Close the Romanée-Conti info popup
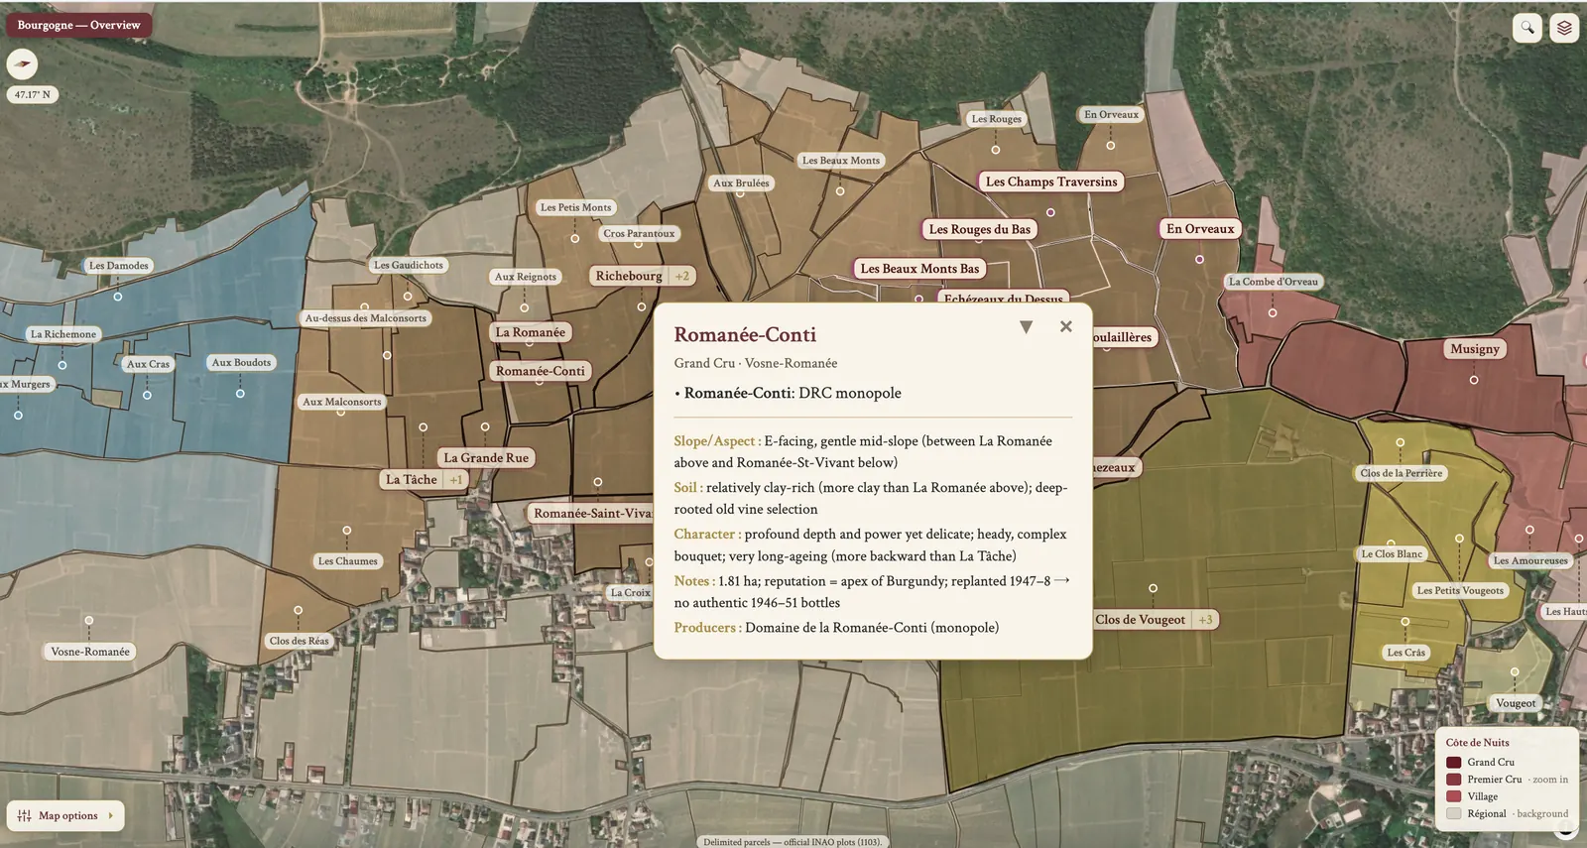 click(1065, 326)
